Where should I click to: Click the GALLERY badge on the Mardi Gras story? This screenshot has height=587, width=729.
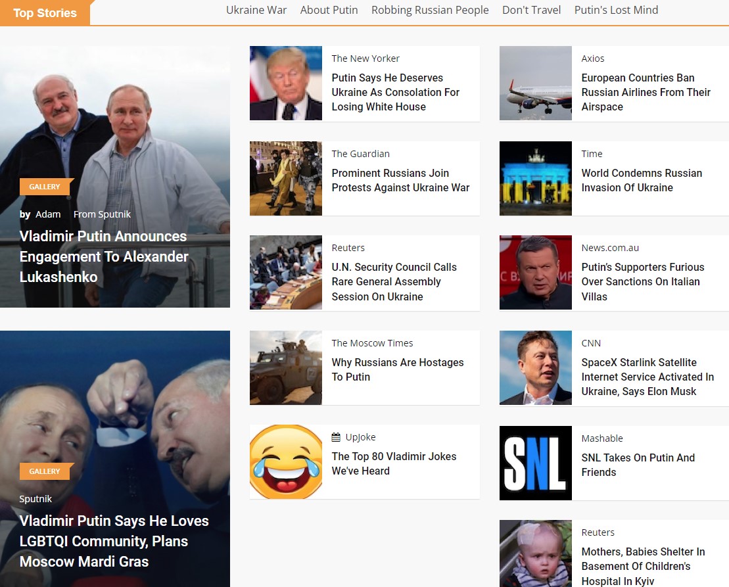(45, 471)
